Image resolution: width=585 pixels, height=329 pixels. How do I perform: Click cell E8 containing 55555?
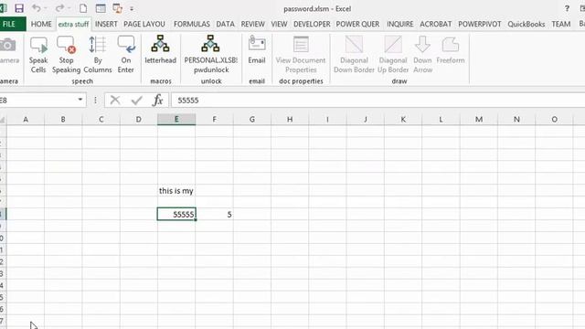(x=176, y=214)
